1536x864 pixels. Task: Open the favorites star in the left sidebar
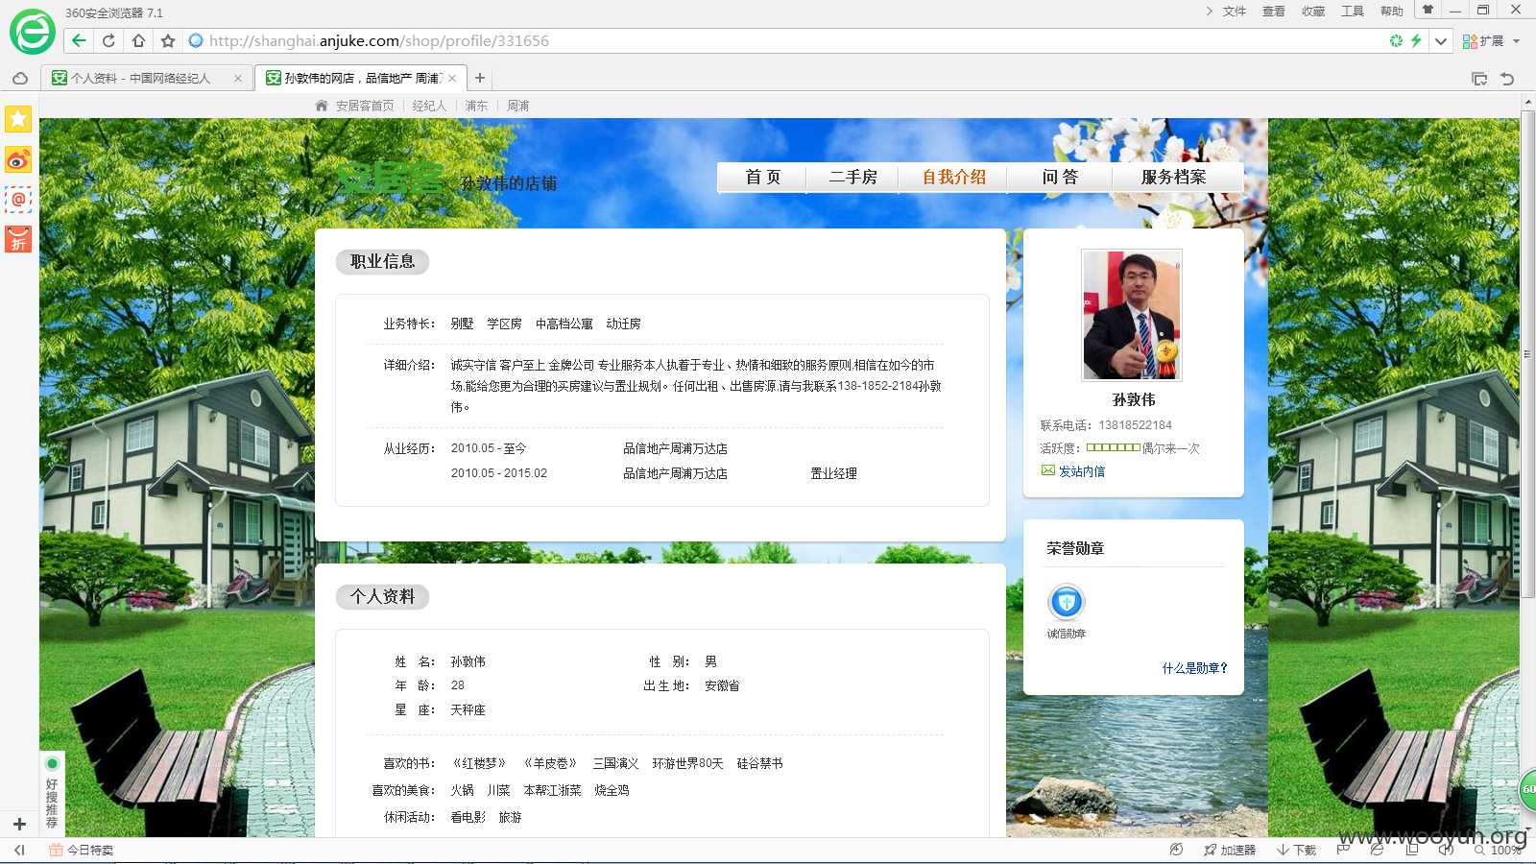pos(18,119)
